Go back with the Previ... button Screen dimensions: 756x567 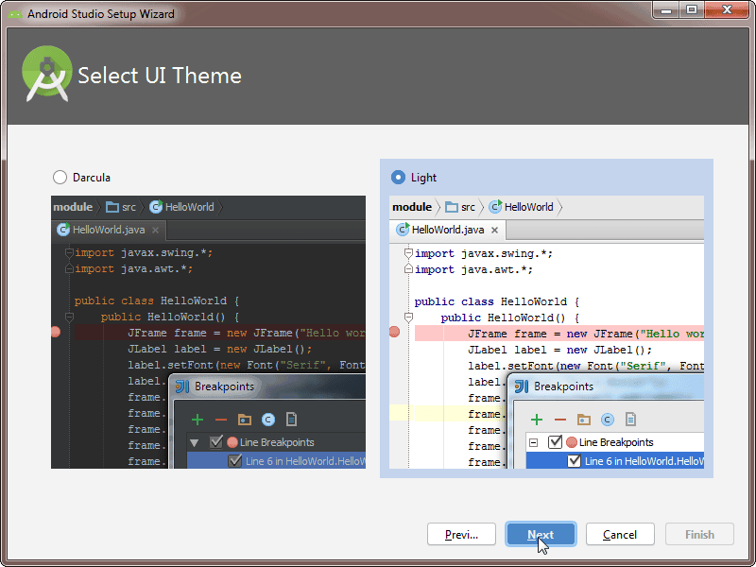[461, 534]
